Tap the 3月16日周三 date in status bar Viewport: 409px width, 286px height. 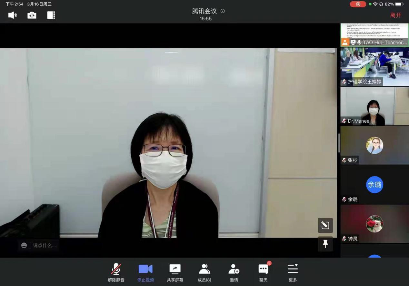[39, 4]
